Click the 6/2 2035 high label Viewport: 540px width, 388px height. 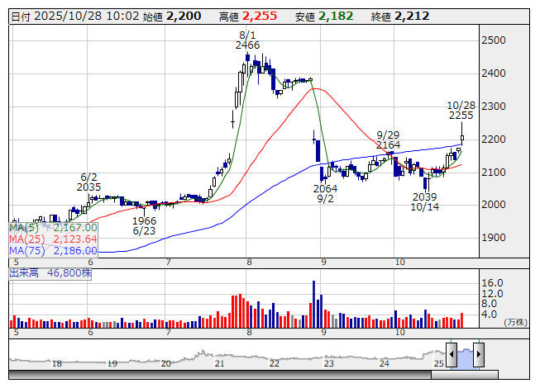point(88,182)
